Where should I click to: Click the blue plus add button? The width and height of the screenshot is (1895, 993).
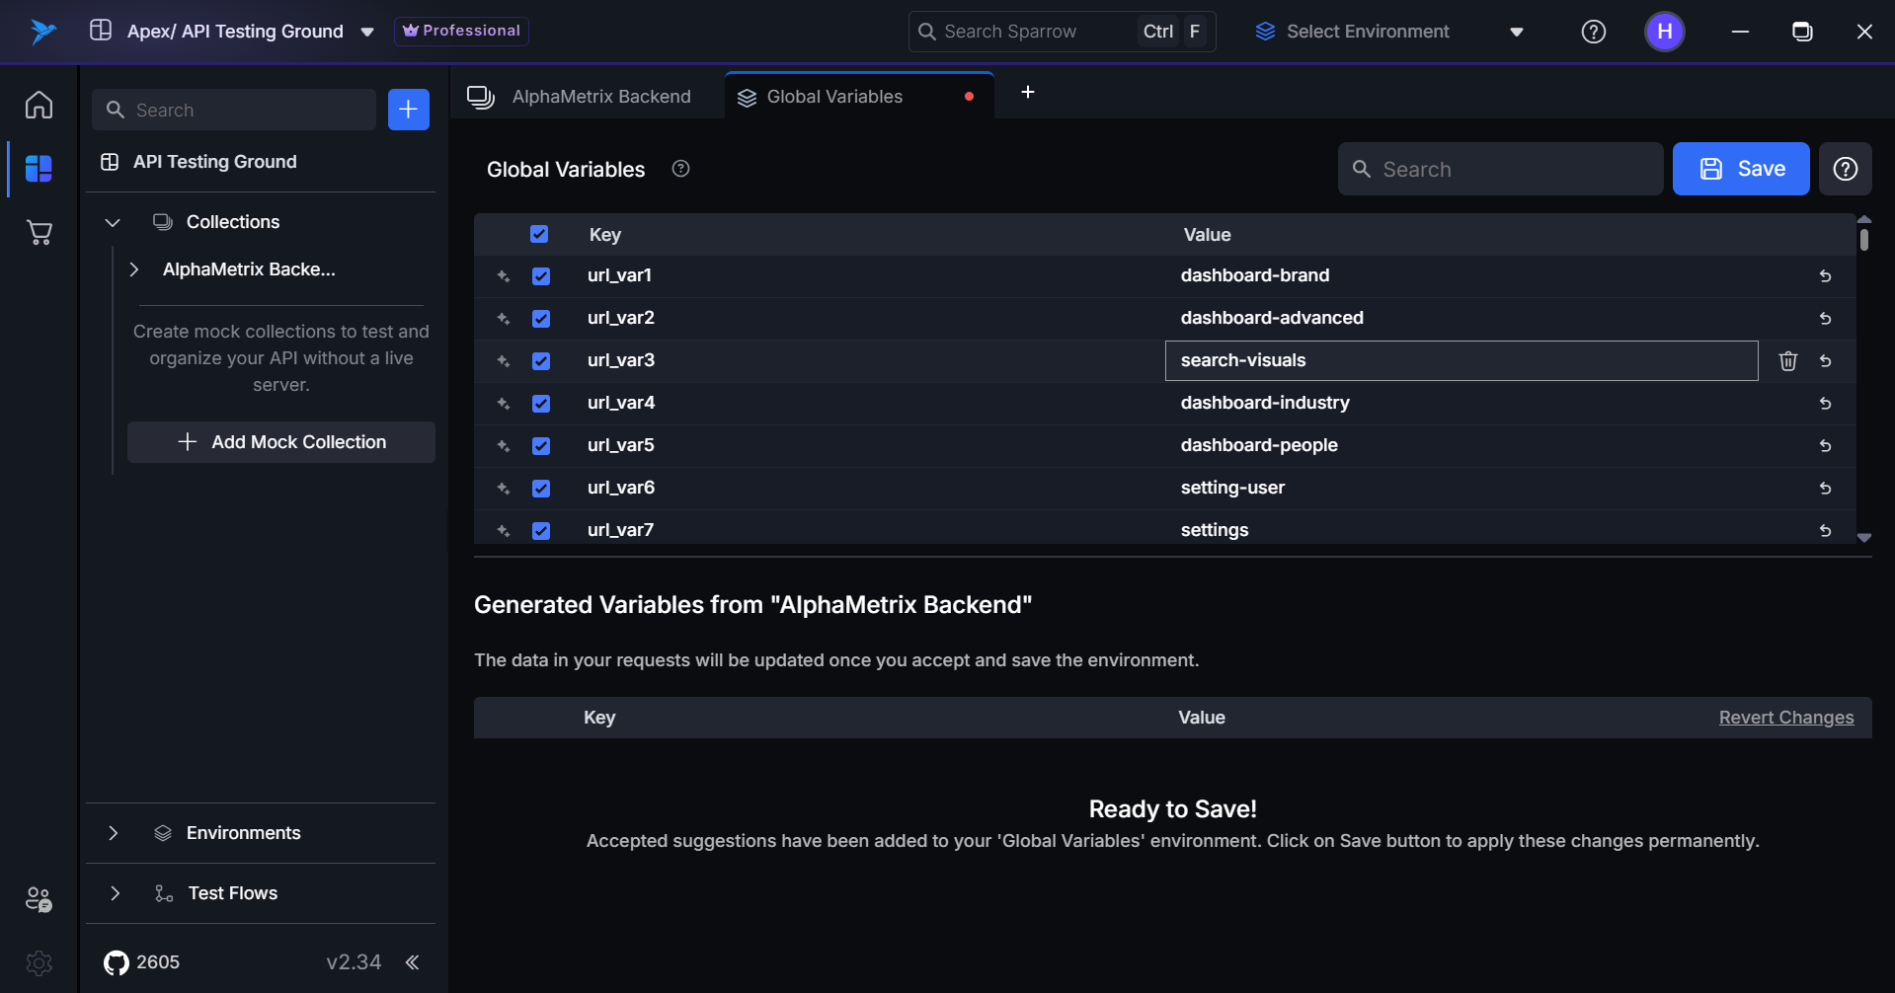click(x=408, y=110)
